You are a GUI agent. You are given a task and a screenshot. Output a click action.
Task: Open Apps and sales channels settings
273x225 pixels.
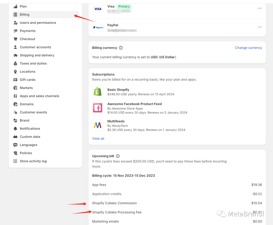39,96
